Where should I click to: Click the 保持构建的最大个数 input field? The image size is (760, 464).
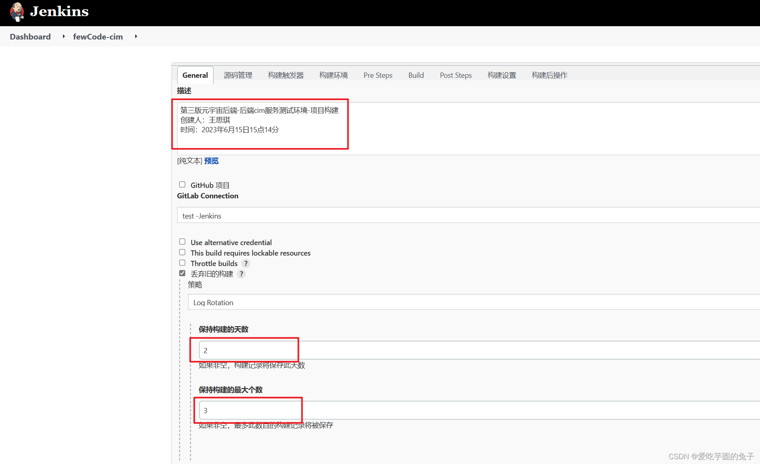(479, 410)
